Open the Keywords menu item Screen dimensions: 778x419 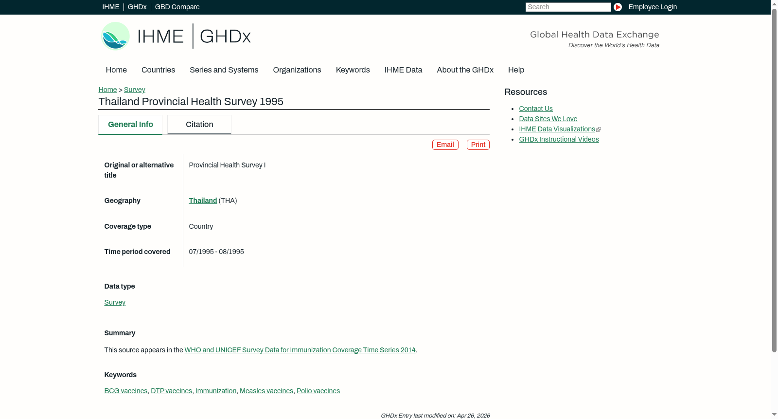tap(353, 70)
